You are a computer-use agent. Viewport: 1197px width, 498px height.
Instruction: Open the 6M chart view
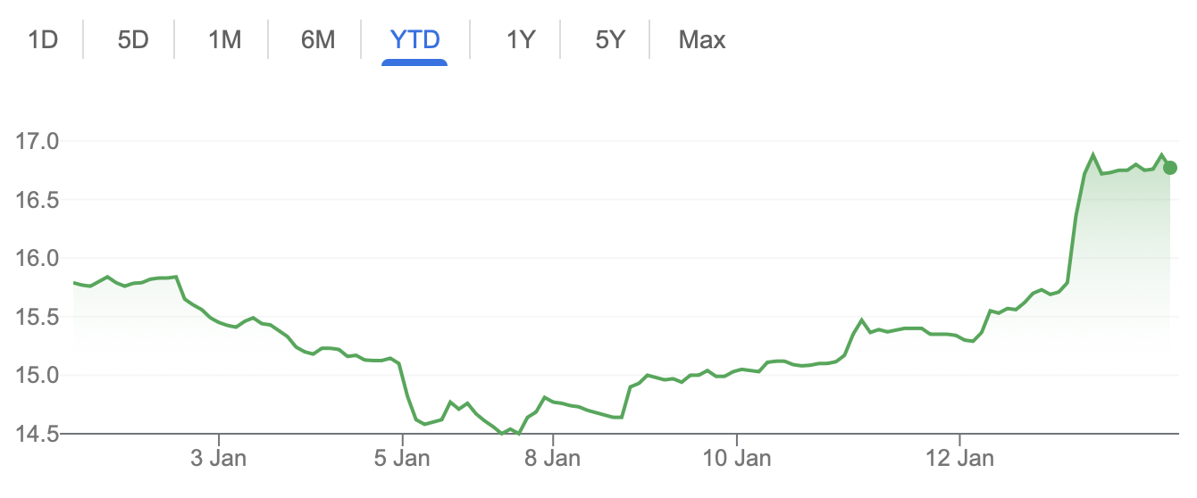pos(317,39)
